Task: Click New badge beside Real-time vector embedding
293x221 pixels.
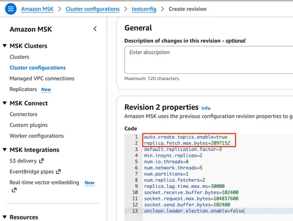Action: pyautogui.click(x=90, y=183)
